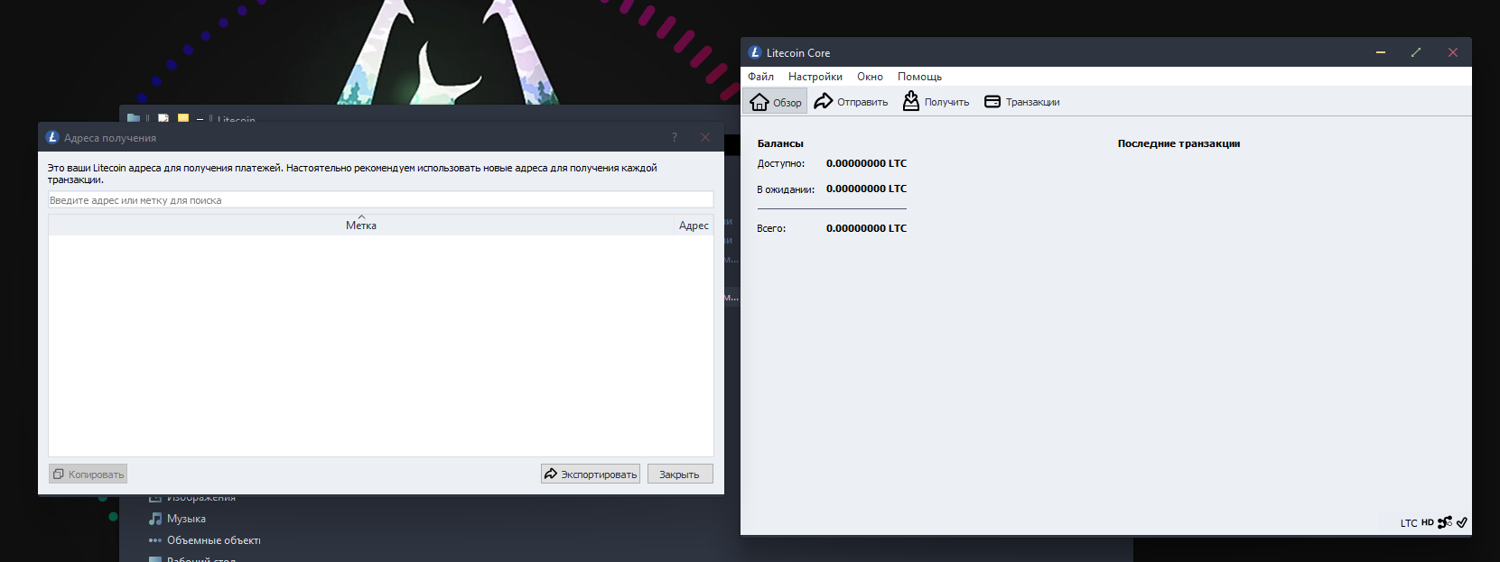Click the Доступно balance value
1500x562 pixels.
pyautogui.click(x=866, y=163)
